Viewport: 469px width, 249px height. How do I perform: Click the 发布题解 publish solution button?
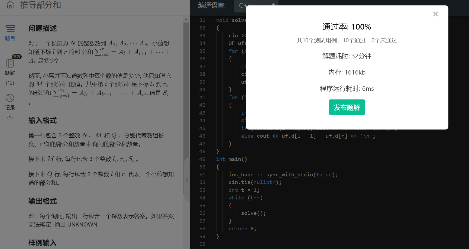coord(347,107)
